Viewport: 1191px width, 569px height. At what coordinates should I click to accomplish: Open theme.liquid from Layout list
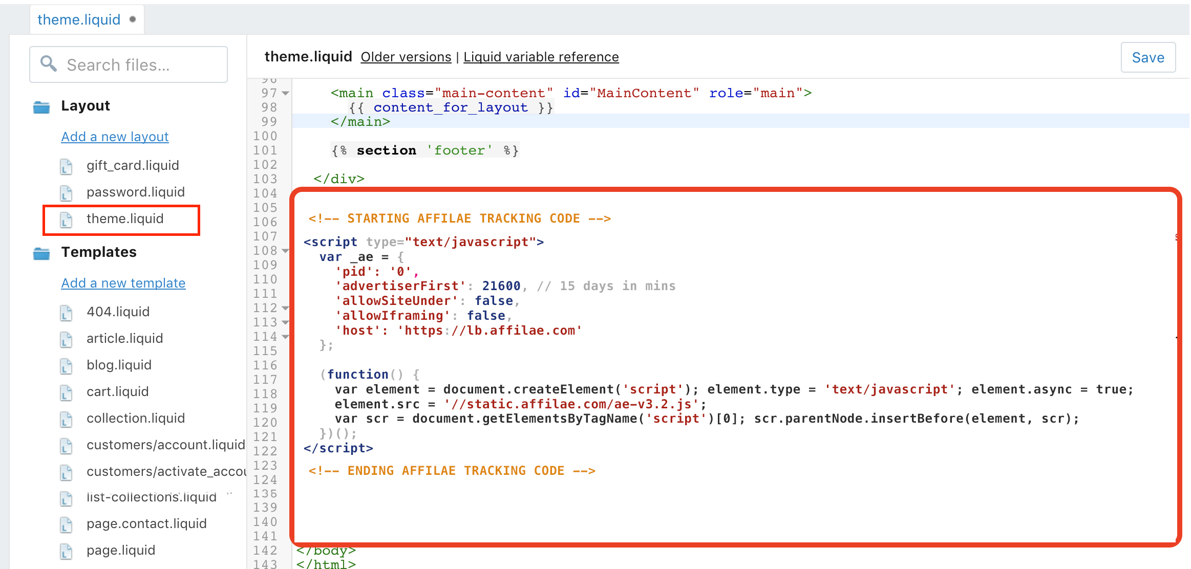click(125, 218)
